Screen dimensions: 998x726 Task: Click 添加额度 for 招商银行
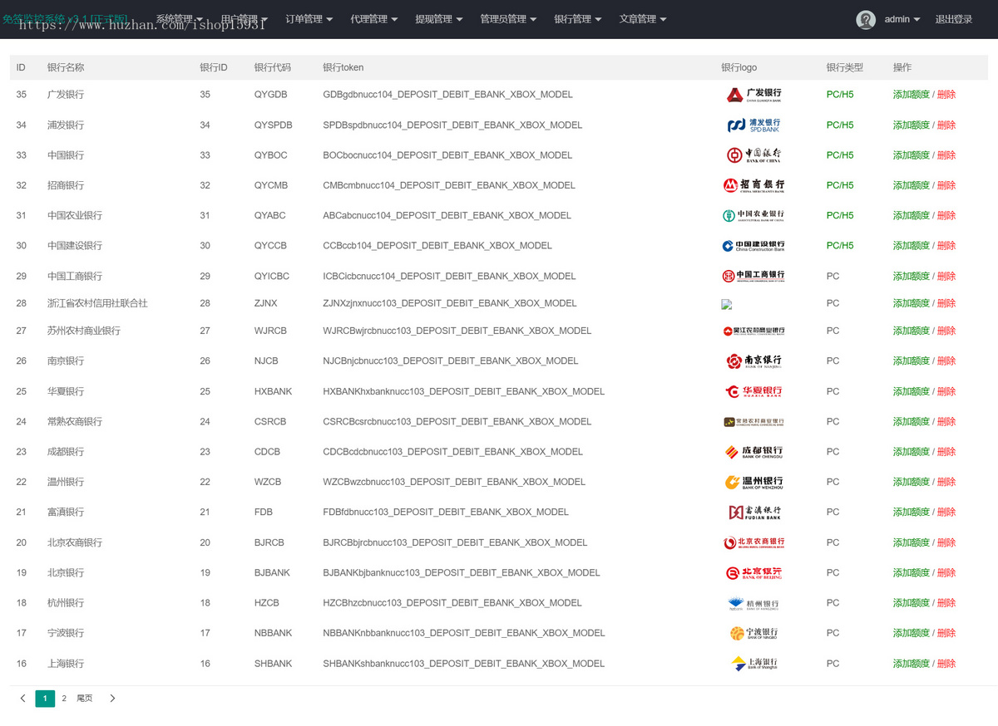(911, 185)
